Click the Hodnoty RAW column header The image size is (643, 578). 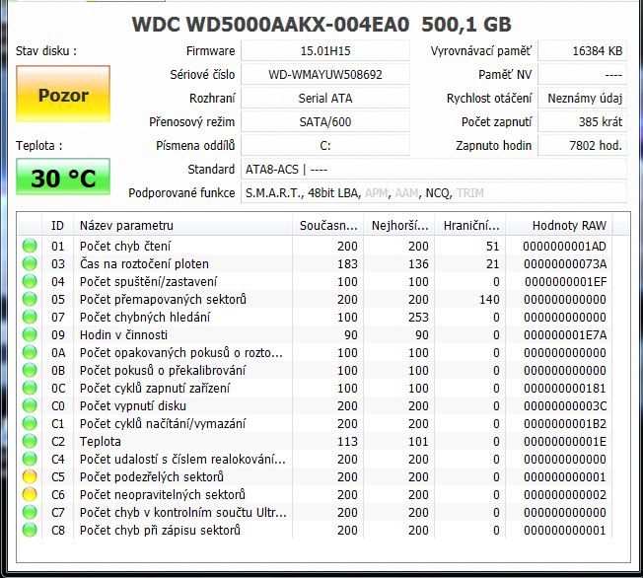click(559, 225)
